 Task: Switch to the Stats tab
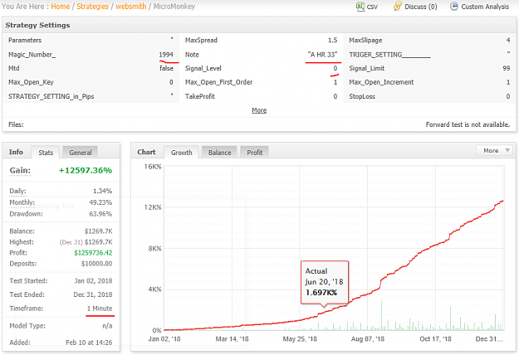46,153
